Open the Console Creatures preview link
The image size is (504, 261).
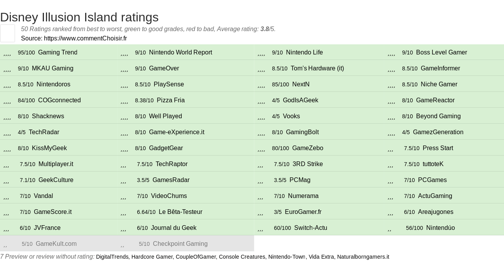242,257
